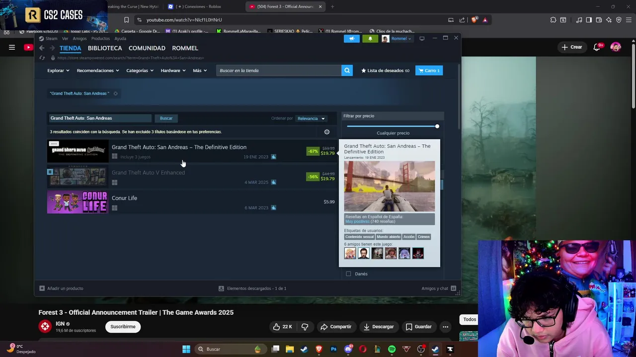This screenshot has width=636, height=357.
Task: Open Relevancia sort dropdown
Action: point(311,119)
